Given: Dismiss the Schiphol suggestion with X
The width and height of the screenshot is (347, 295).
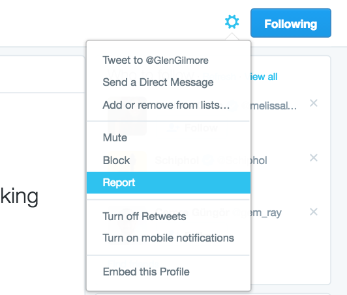Looking at the screenshot, I should coord(314,158).
